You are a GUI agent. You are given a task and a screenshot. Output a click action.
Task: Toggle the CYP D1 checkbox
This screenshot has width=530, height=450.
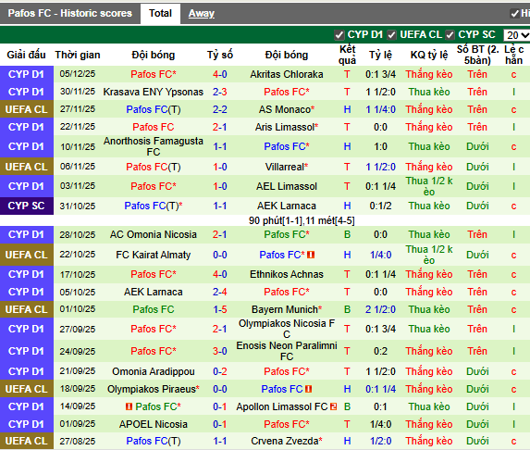click(339, 35)
